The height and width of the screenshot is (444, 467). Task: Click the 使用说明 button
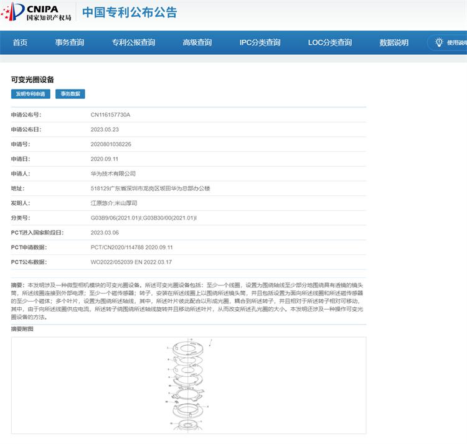pos(456,42)
